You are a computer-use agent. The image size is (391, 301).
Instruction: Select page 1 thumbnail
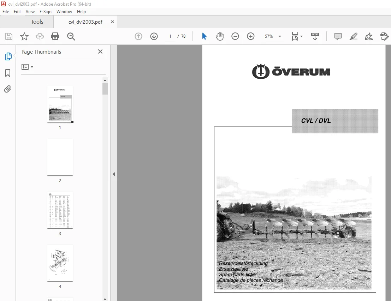point(60,104)
